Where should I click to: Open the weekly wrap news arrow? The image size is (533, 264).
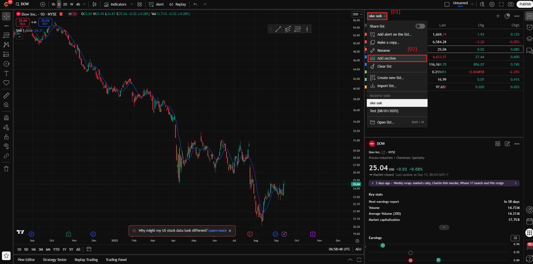click(x=516, y=183)
